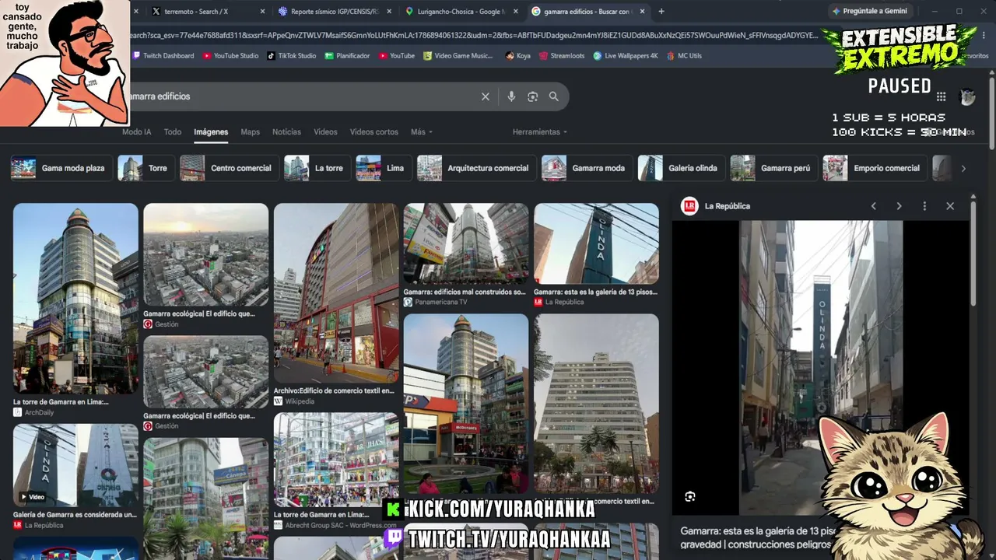Open the 'Gamarra: esta es la galería' preview title link

tap(759, 537)
